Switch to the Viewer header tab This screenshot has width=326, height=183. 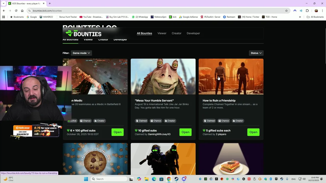pos(162,33)
